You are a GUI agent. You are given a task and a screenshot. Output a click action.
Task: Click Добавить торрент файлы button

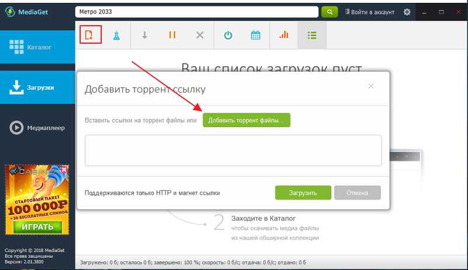pyautogui.click(x=246, y=120)
